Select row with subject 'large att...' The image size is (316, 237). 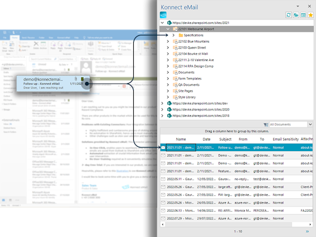point(236,187)
